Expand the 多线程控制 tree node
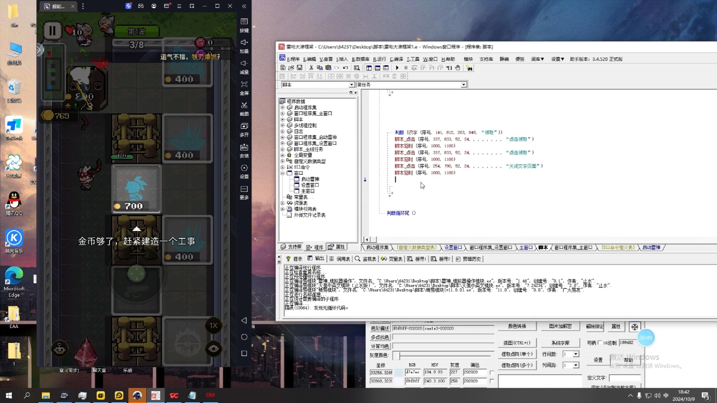The height and width of the screenshot is (403, 717). (283, 125)
